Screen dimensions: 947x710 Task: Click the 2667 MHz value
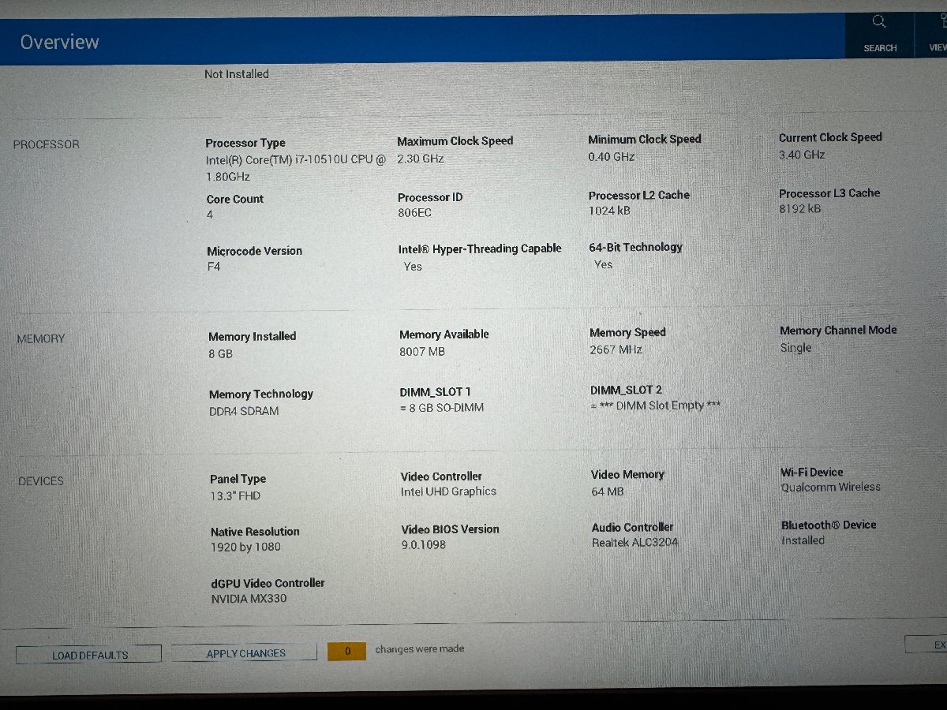point(616,349)
